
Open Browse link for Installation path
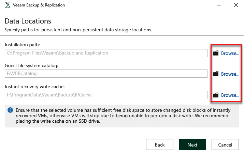(230, 53)
